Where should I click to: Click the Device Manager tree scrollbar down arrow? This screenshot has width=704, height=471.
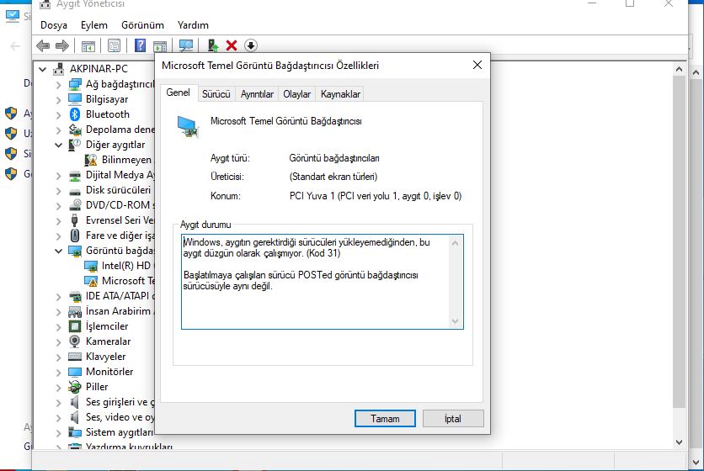coord(679,442)
